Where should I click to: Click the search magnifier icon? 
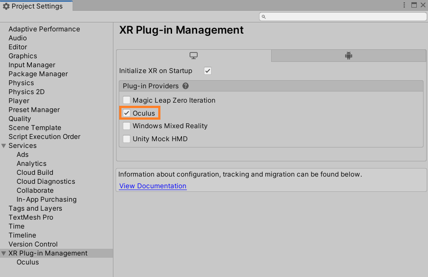(x=264, y=17)
